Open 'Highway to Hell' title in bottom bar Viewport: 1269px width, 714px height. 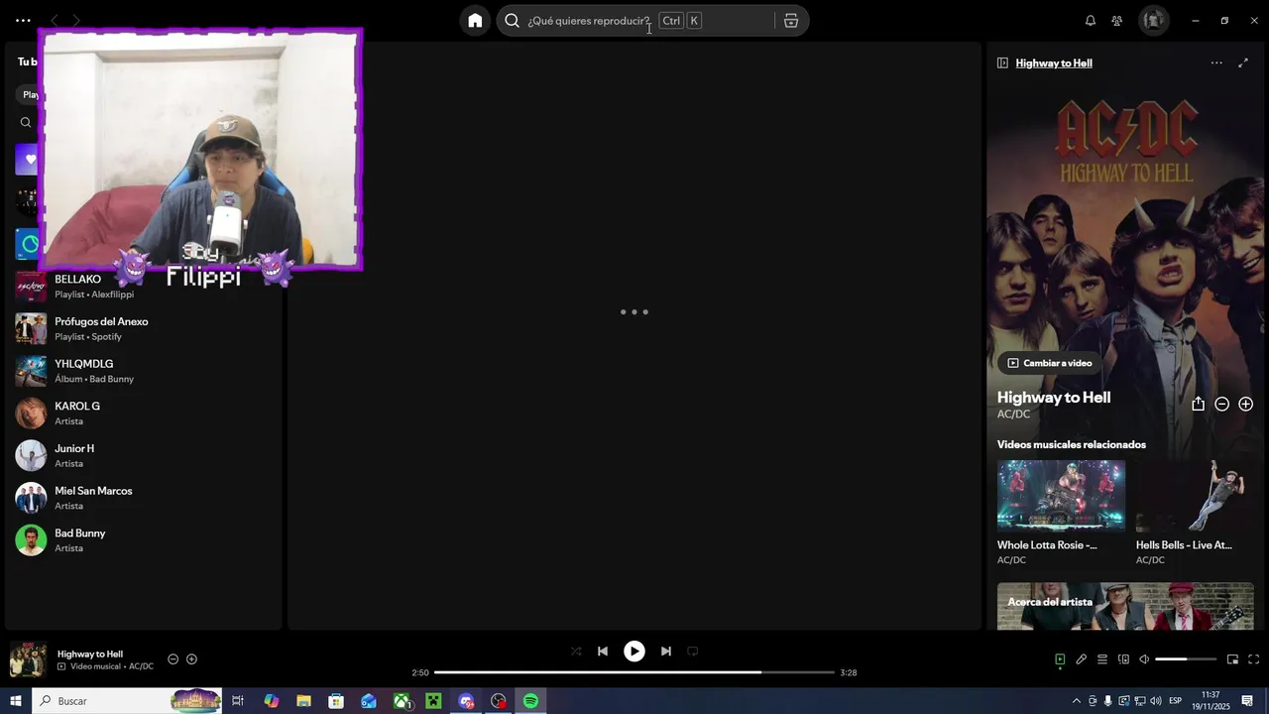point(90,654)
